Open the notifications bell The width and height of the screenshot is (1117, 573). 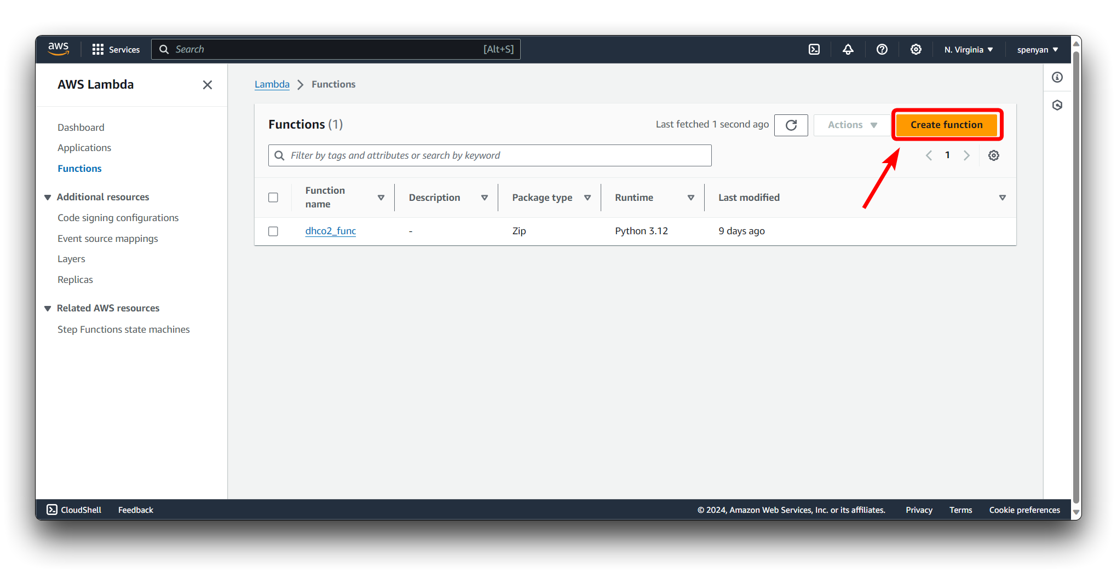[x=848, y=49]
